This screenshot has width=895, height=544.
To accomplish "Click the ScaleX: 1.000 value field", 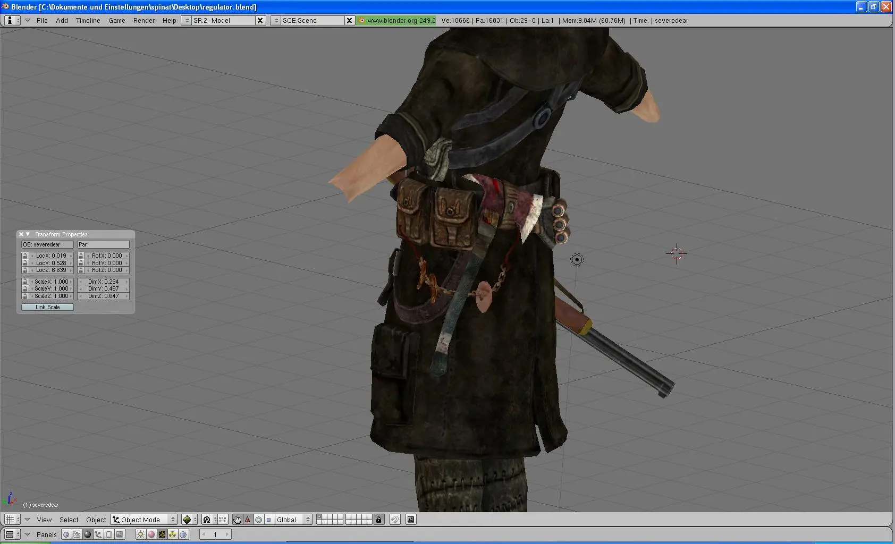I will [51, 282].
